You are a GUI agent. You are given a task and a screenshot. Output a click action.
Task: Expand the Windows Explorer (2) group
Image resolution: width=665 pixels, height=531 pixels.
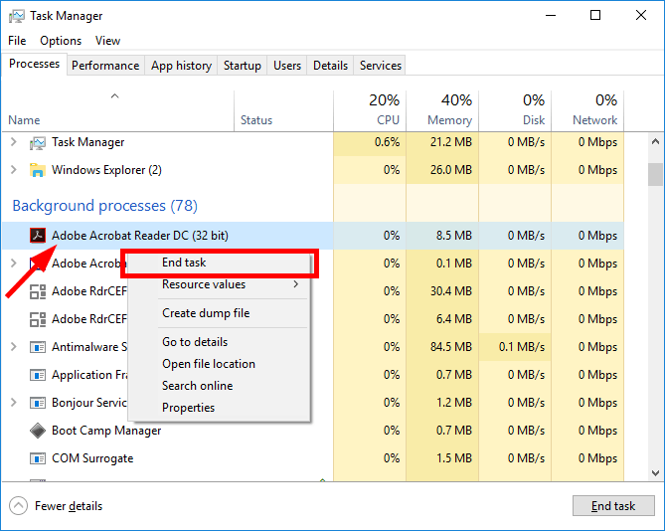coord(14,170)
